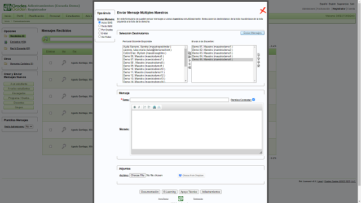Viewport: 361px width, 203px height.
Task: Click the single right arrow transfer icon
Action: (x=190, y=60)
